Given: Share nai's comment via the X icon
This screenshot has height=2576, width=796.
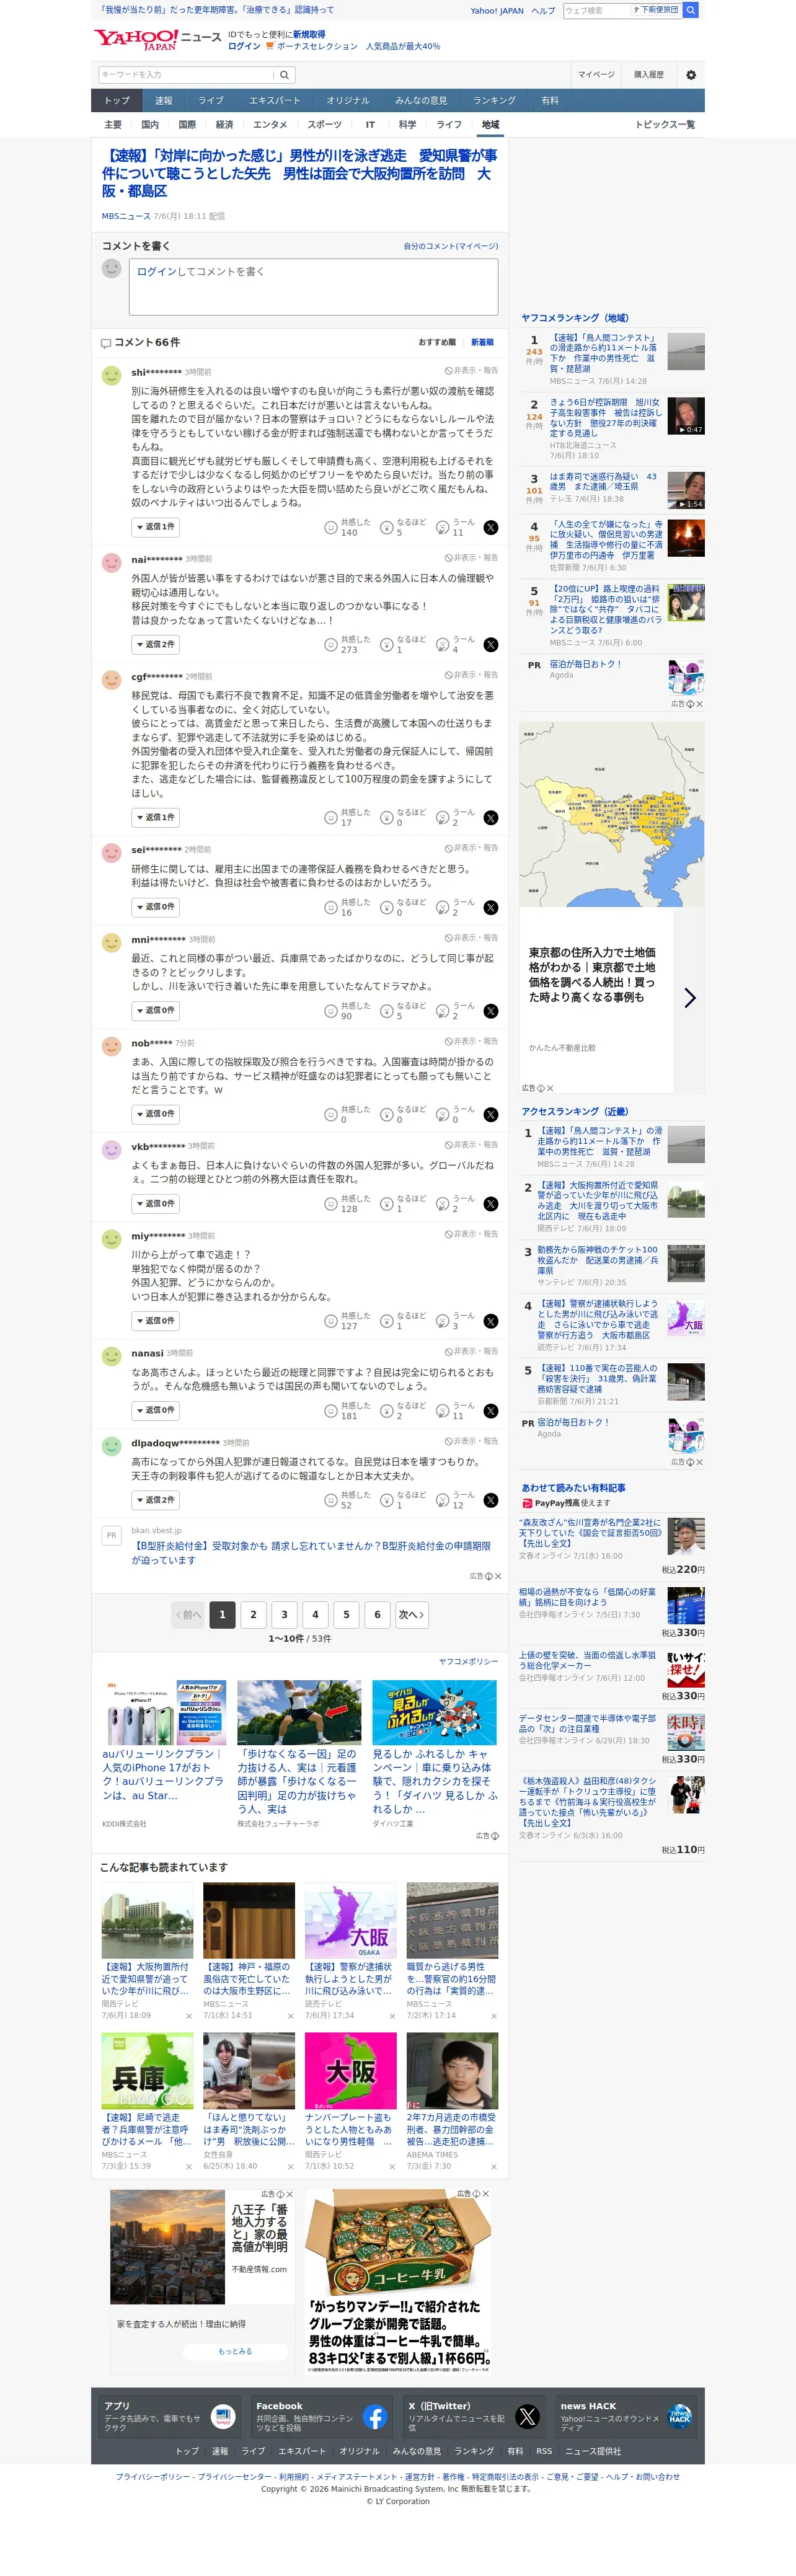Looking at the screenshot, I should point(491,645).
